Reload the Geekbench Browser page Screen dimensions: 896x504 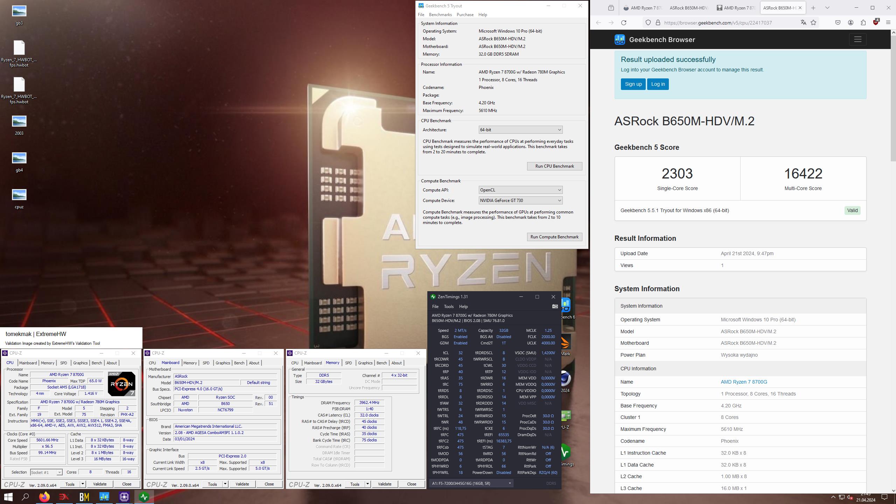pos(624,22)
